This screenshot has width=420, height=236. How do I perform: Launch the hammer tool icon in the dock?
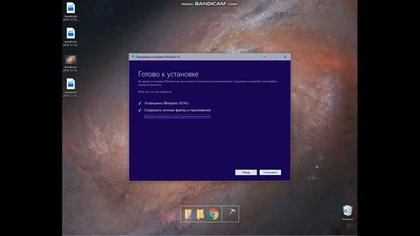click(231, 214)
